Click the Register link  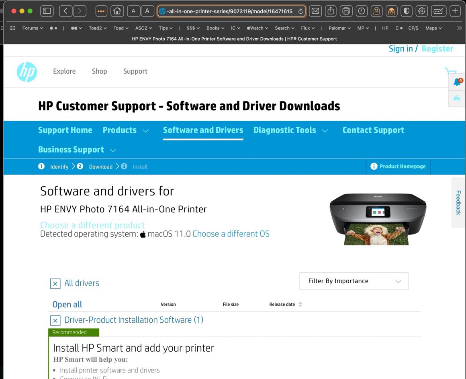(x=437, y=49)
